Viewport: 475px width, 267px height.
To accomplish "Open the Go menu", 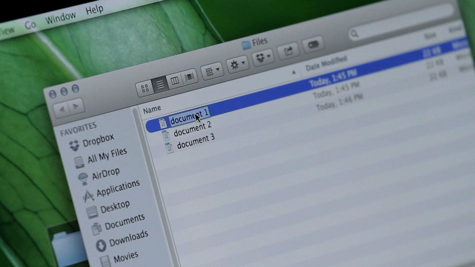I will coord(30,24).
